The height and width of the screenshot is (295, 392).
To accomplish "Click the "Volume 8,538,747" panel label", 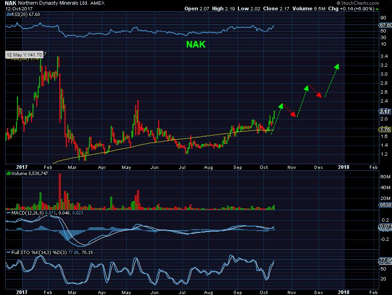I will coord(30,173).
